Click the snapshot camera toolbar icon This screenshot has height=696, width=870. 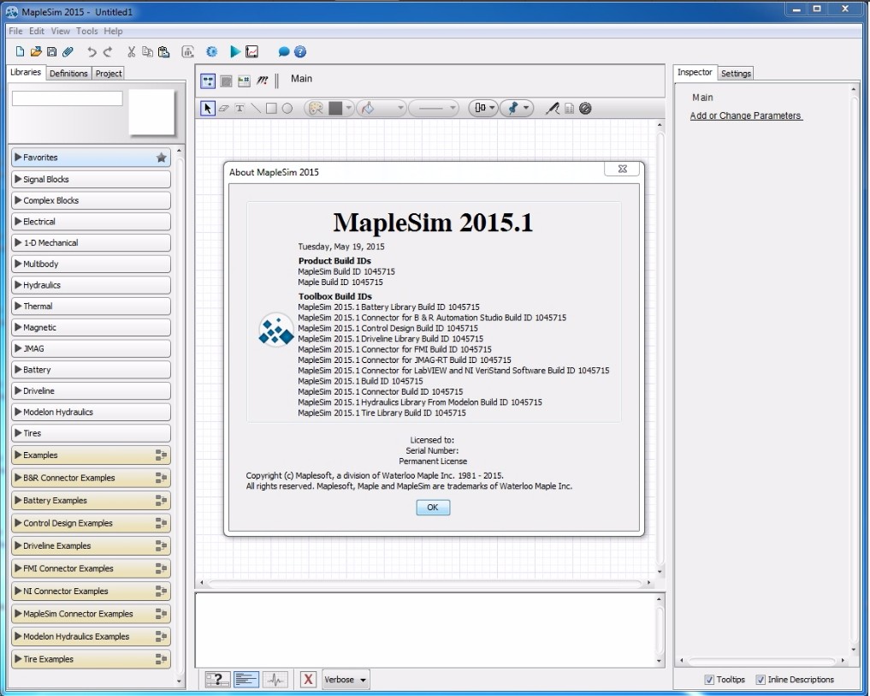coord(185,51)
